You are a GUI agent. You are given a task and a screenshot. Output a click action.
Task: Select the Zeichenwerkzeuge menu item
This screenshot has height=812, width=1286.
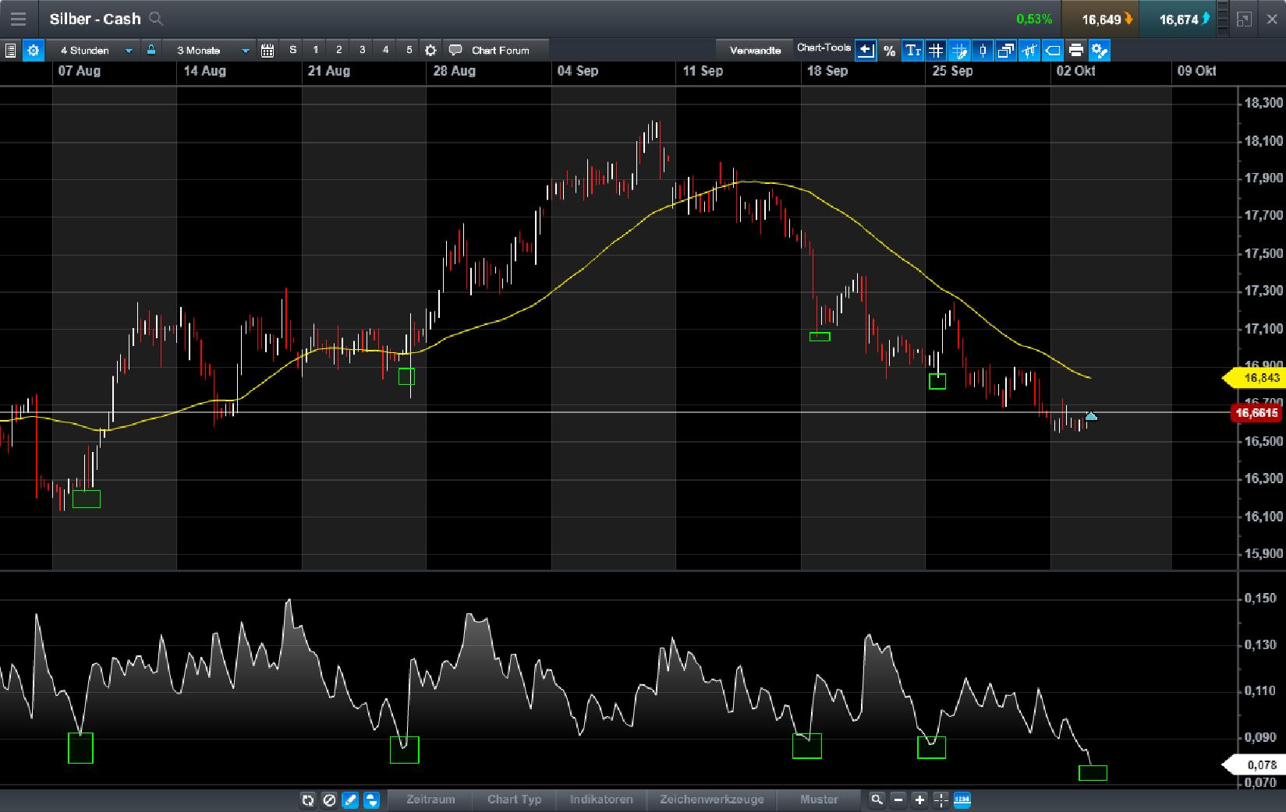(x=712, y=800)
